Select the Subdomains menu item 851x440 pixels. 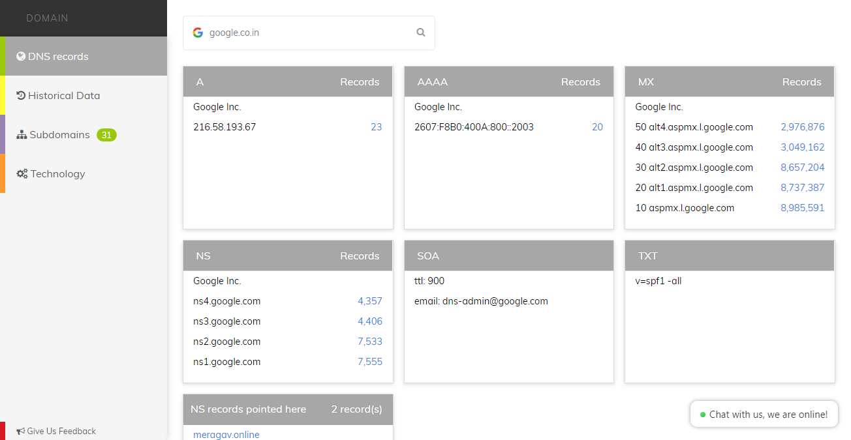84,135
